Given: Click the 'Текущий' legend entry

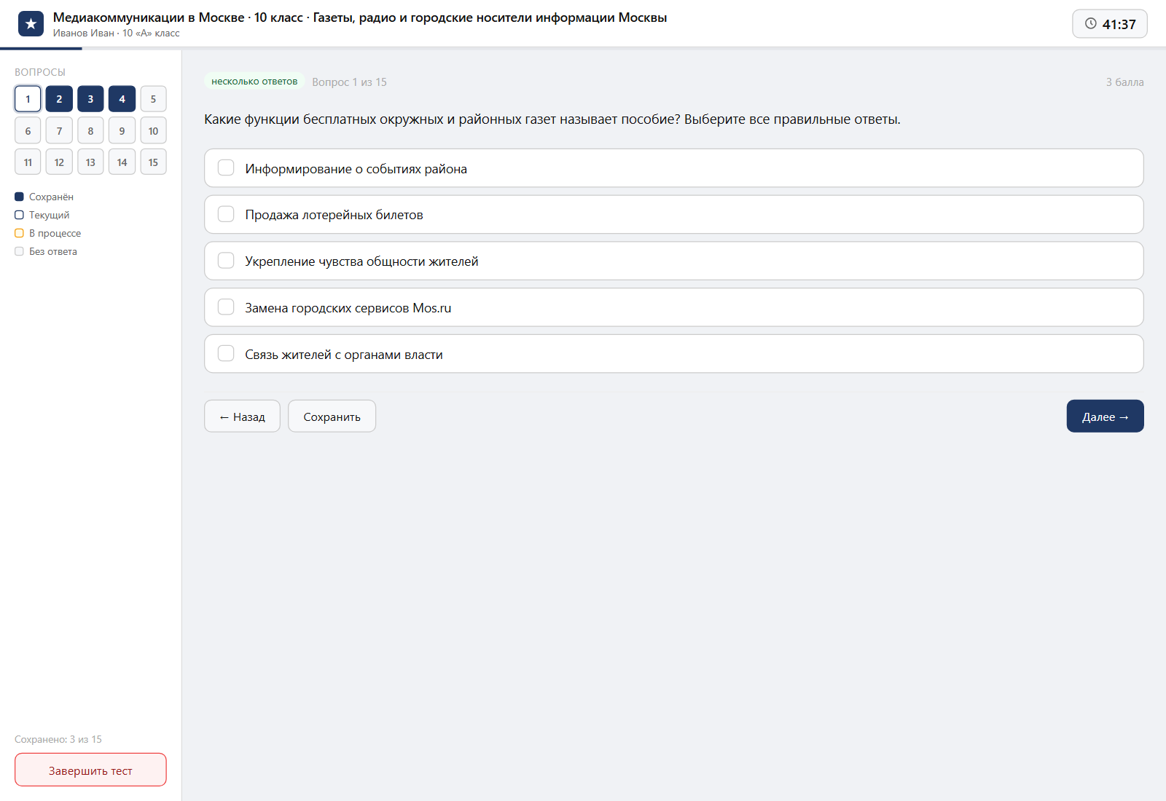Looking at the screenshot, I should 42,215.
